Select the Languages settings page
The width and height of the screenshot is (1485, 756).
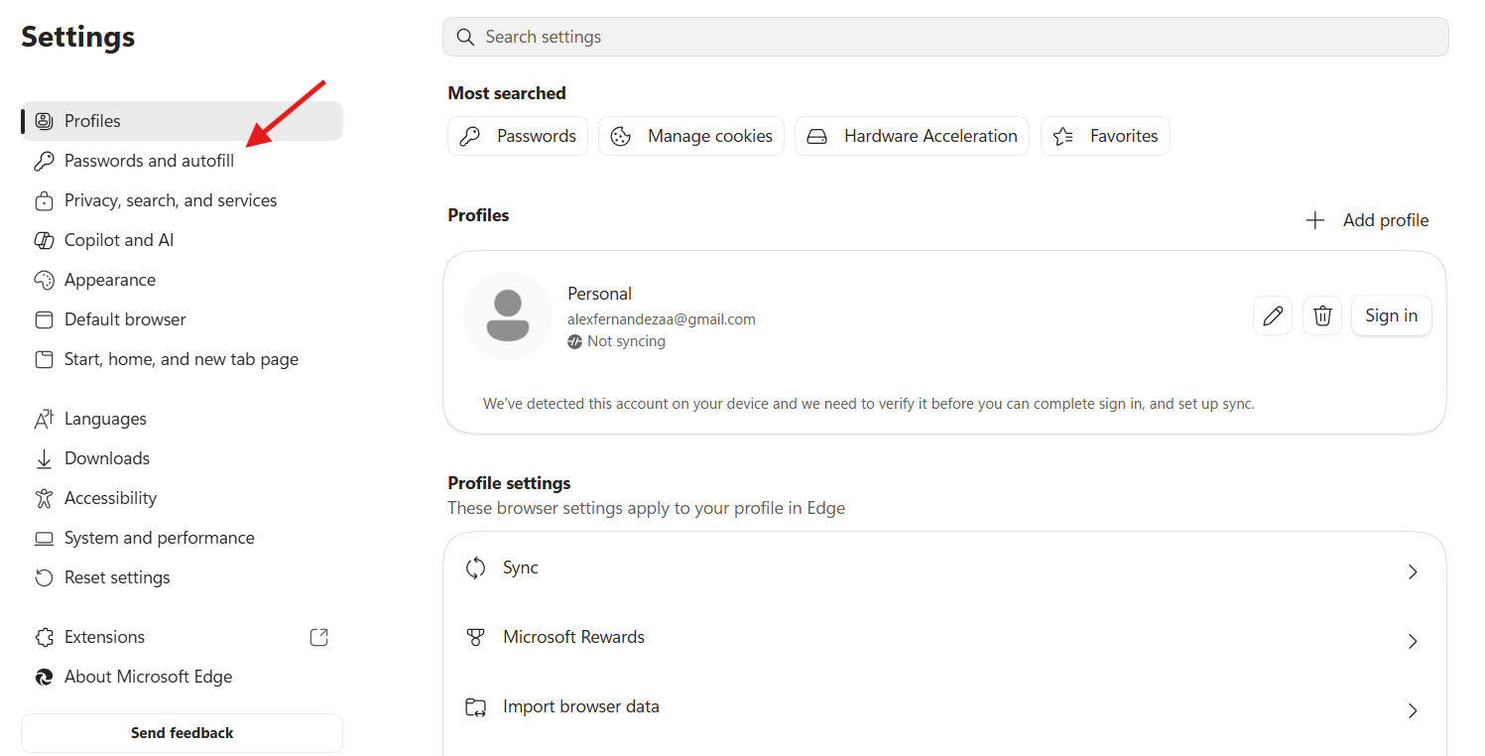[183, 419]
